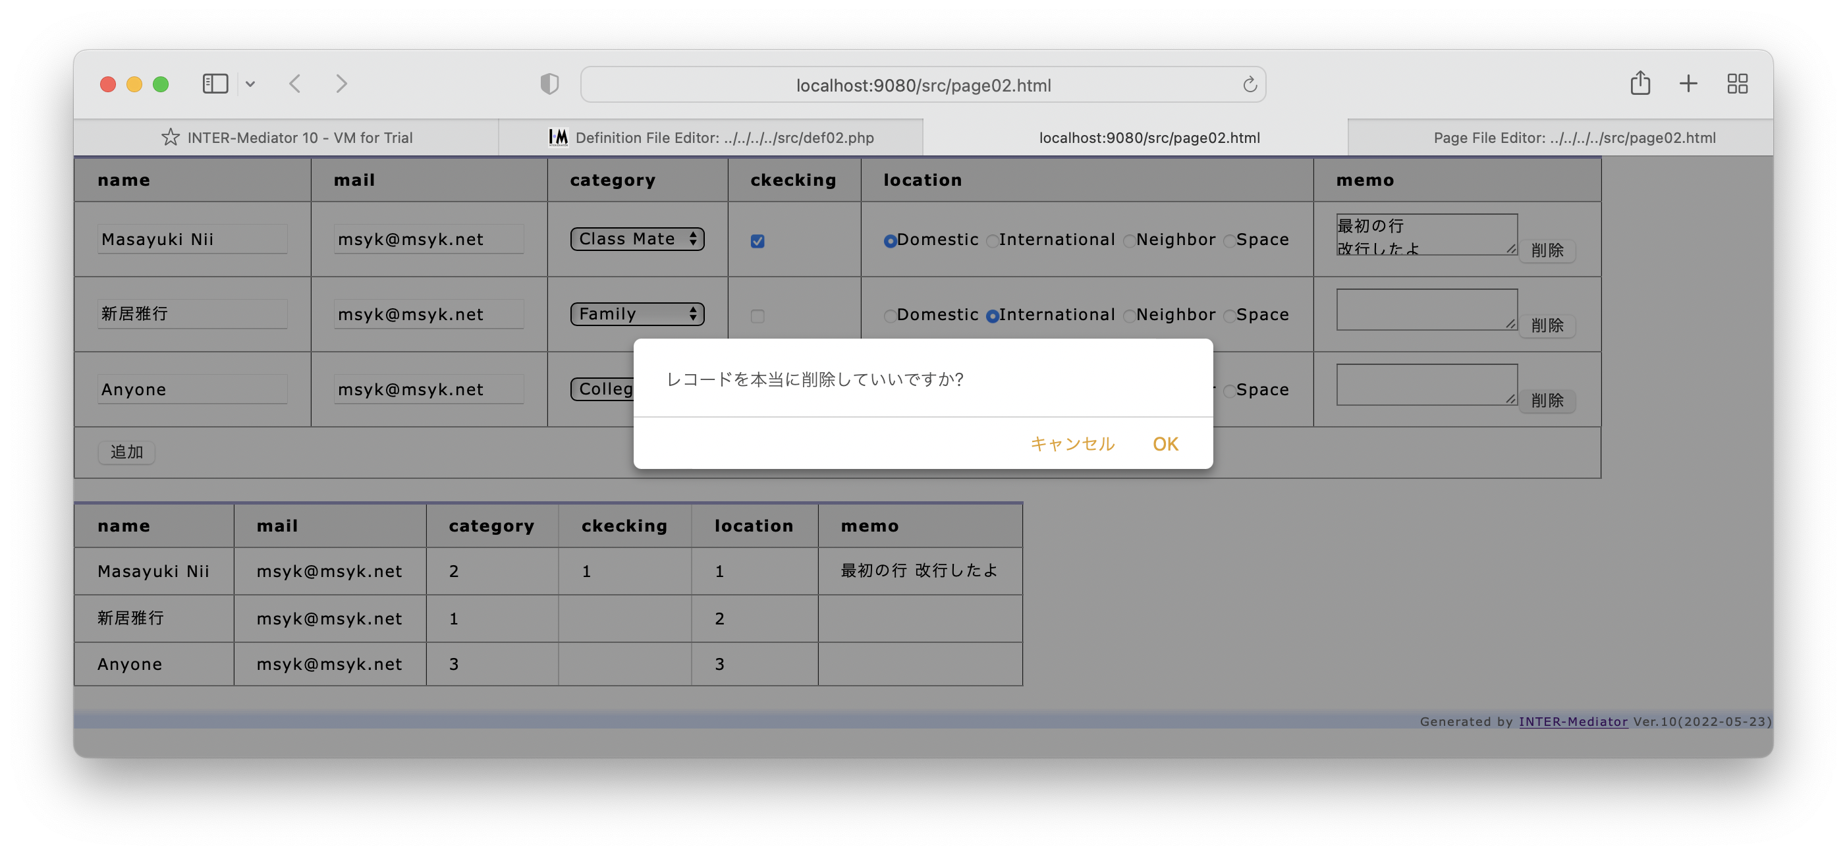
Task: Open the Family category dropdown
Action: pyautogui.click(x=637, y=314)
